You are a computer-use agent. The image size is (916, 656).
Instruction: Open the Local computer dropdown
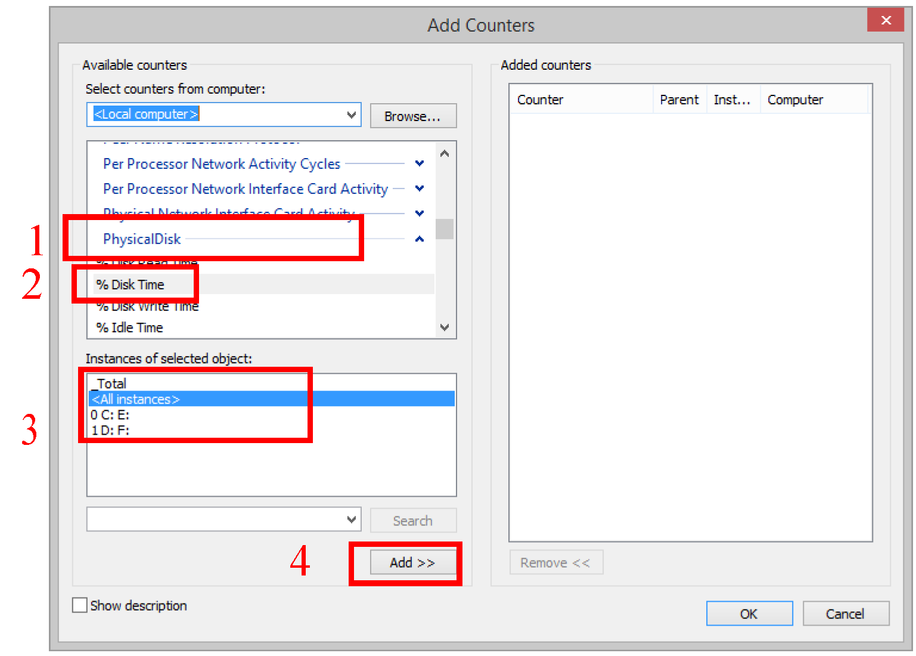351,115
